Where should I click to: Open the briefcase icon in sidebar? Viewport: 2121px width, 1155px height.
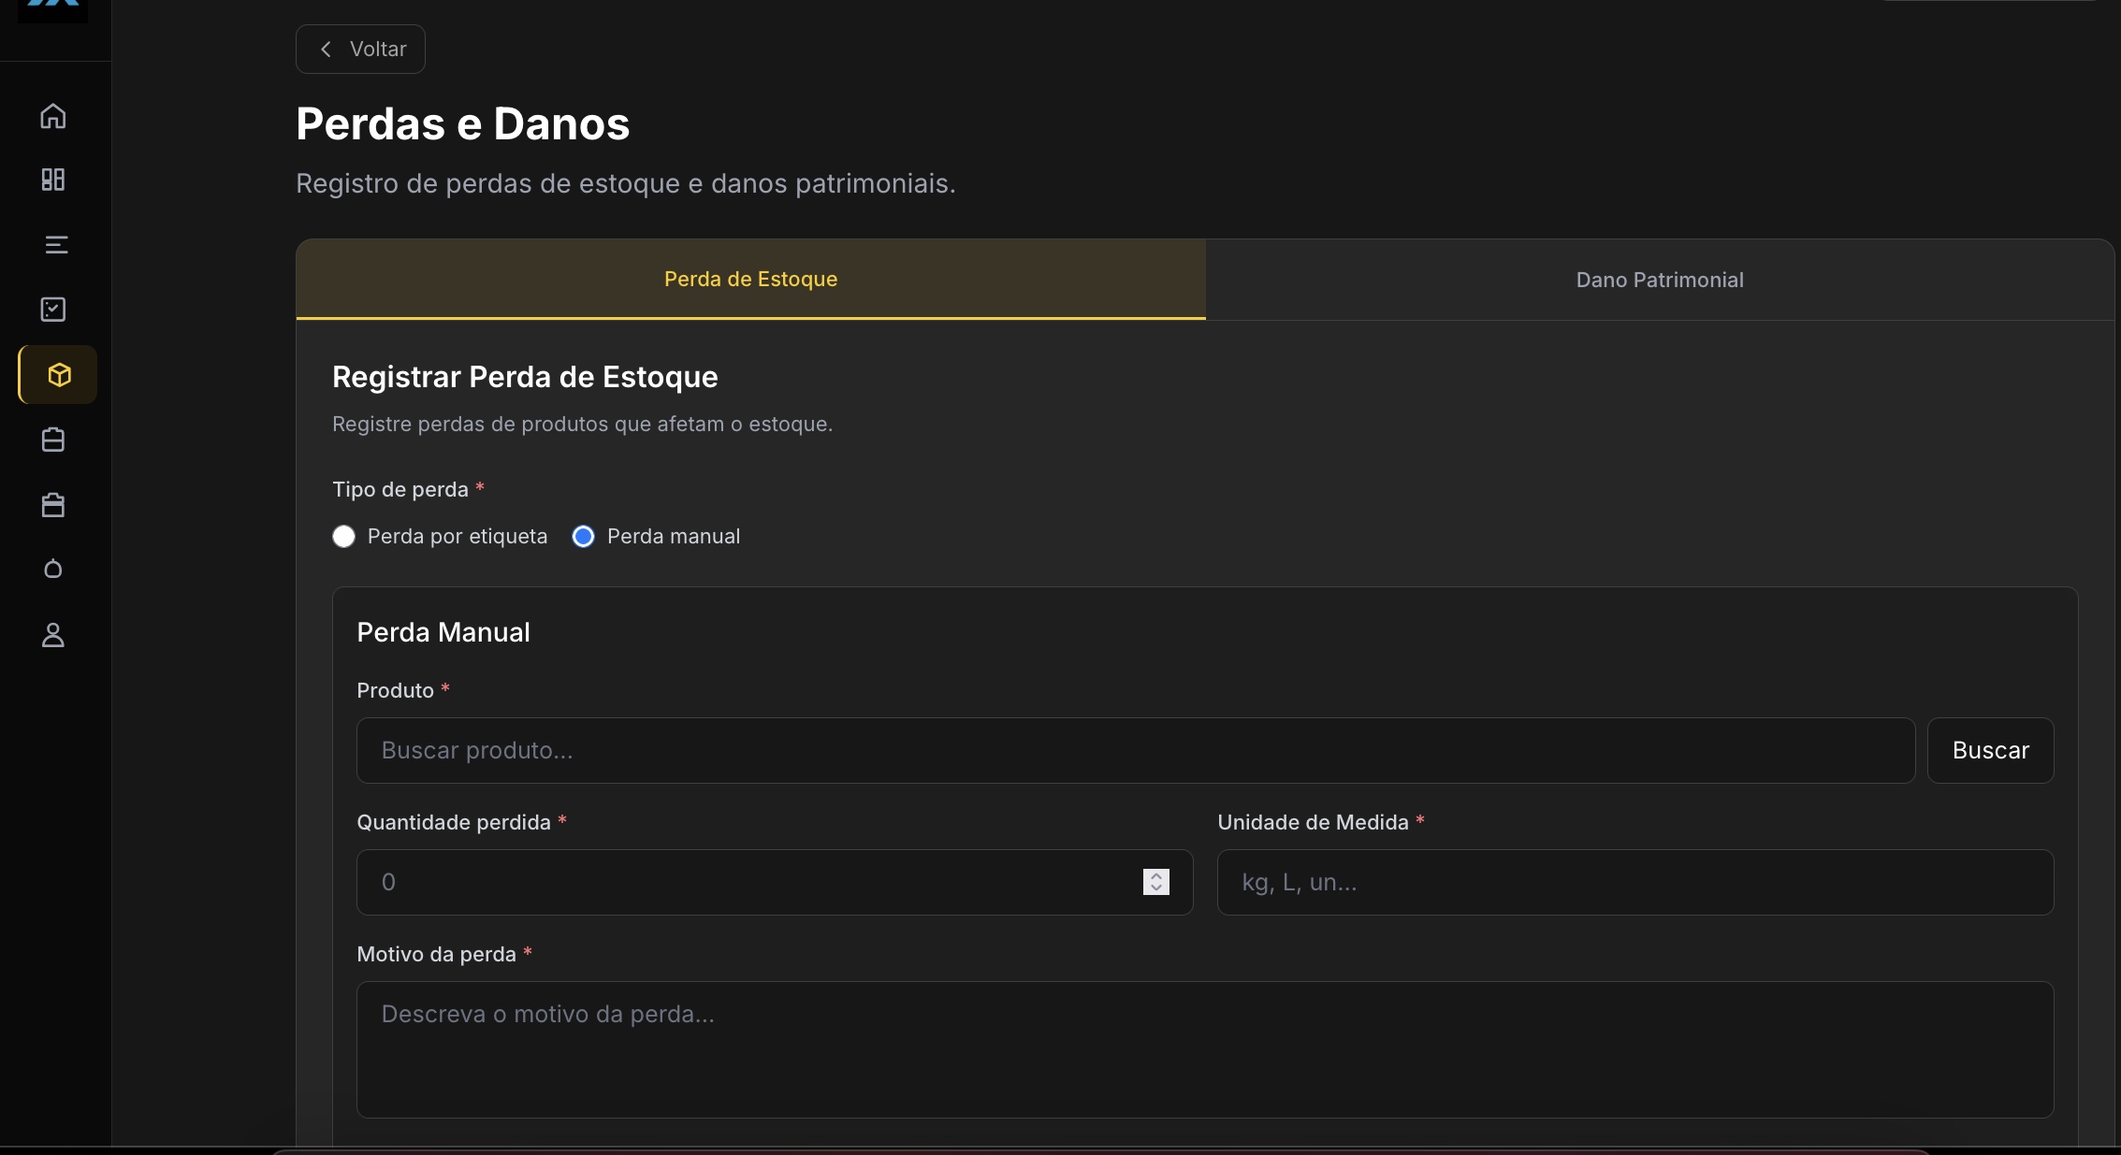(53, 505)
